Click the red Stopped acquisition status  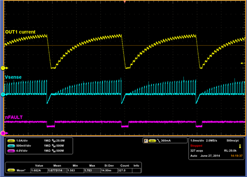point(196,146)
